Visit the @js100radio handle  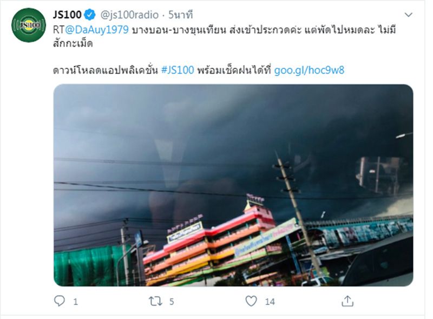[x=129, y=15]
